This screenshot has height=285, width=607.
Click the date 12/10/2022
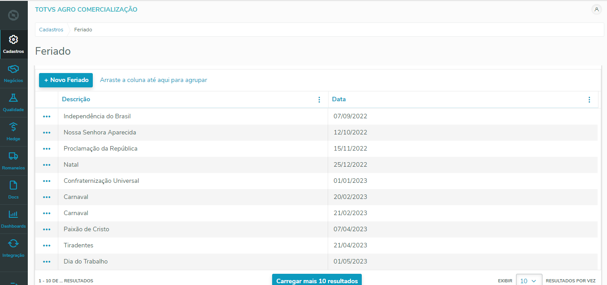pos(350,133)
